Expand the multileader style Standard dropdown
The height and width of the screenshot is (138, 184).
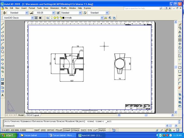(107, 13)
